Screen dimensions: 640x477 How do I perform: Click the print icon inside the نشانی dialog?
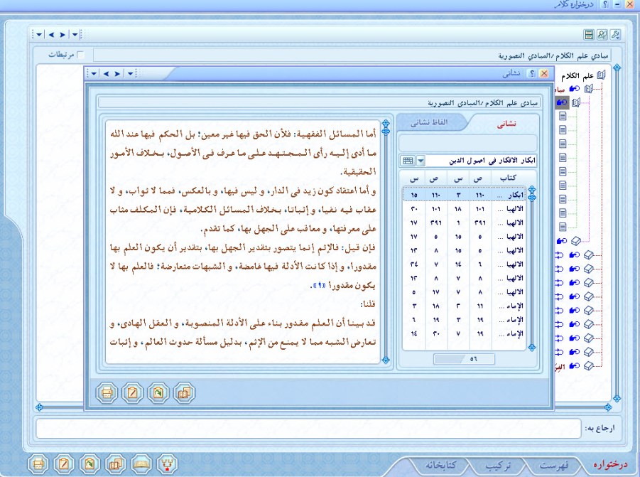[x=106, y=392]
